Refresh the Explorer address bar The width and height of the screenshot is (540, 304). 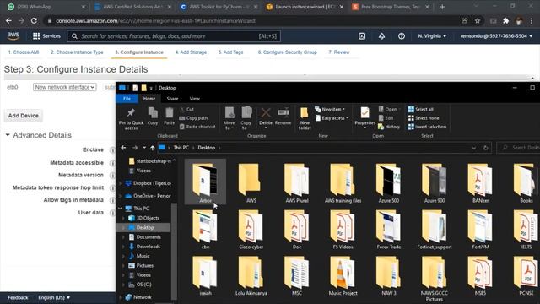pyautogui.click(x=486, y=148)
